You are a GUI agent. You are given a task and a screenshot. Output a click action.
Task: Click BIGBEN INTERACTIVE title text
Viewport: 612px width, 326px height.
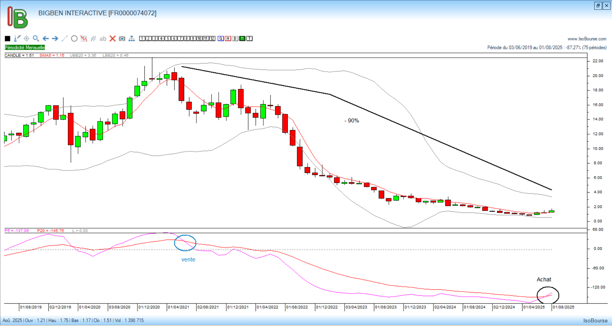coord(97,13)
